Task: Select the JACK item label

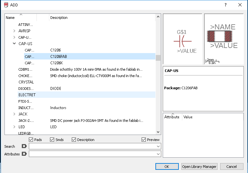Action: point(23,114)
